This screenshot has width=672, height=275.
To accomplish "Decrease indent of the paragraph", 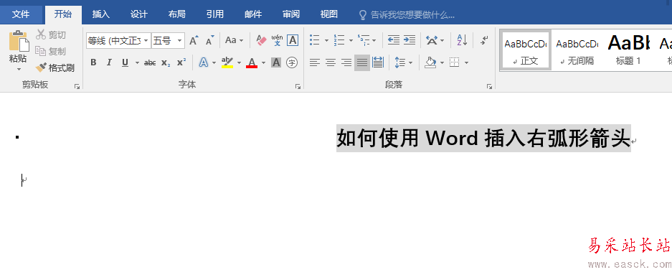I will point(394,41).
